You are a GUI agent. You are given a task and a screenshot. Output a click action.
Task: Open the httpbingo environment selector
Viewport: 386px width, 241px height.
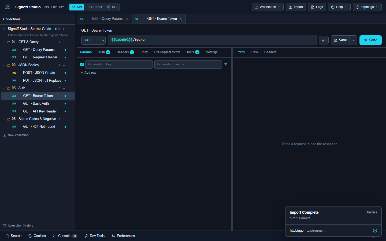(367, 7)
